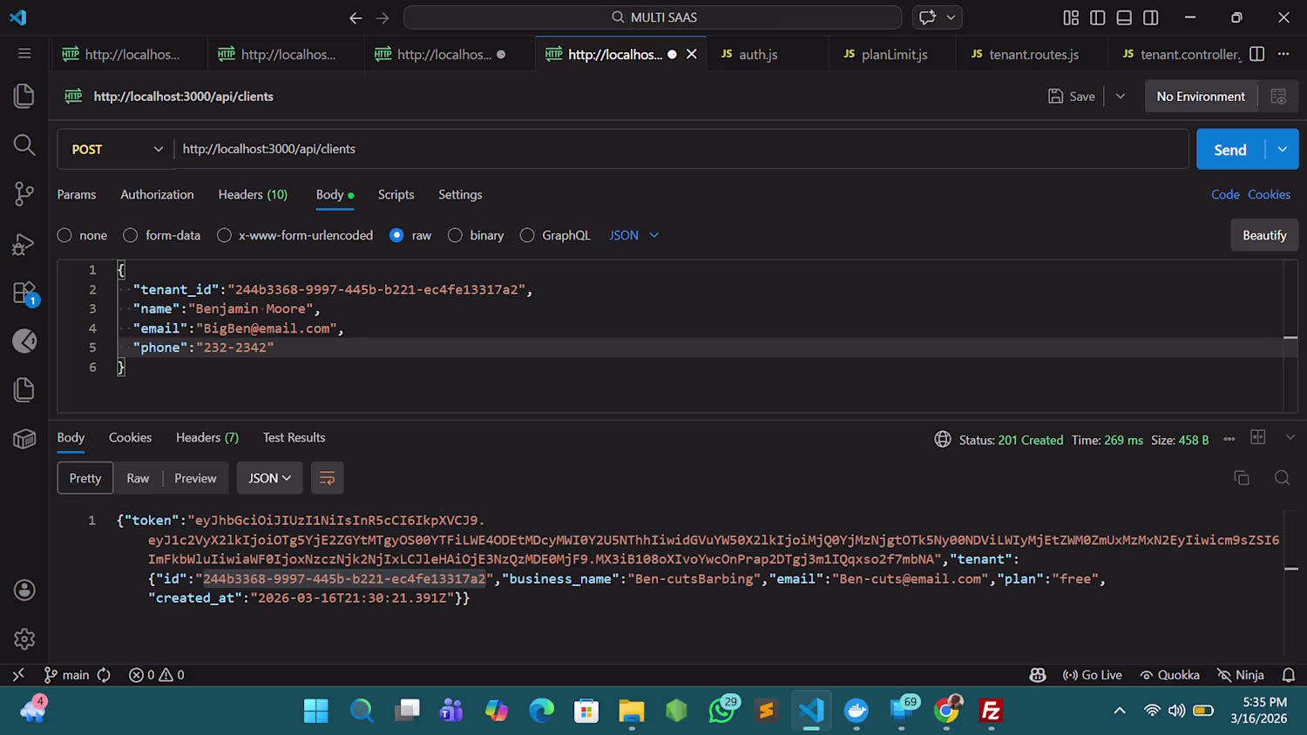Open the Extensions view with update badge
This screenshot has height=735, width=1307.
(x=24, y=293)
